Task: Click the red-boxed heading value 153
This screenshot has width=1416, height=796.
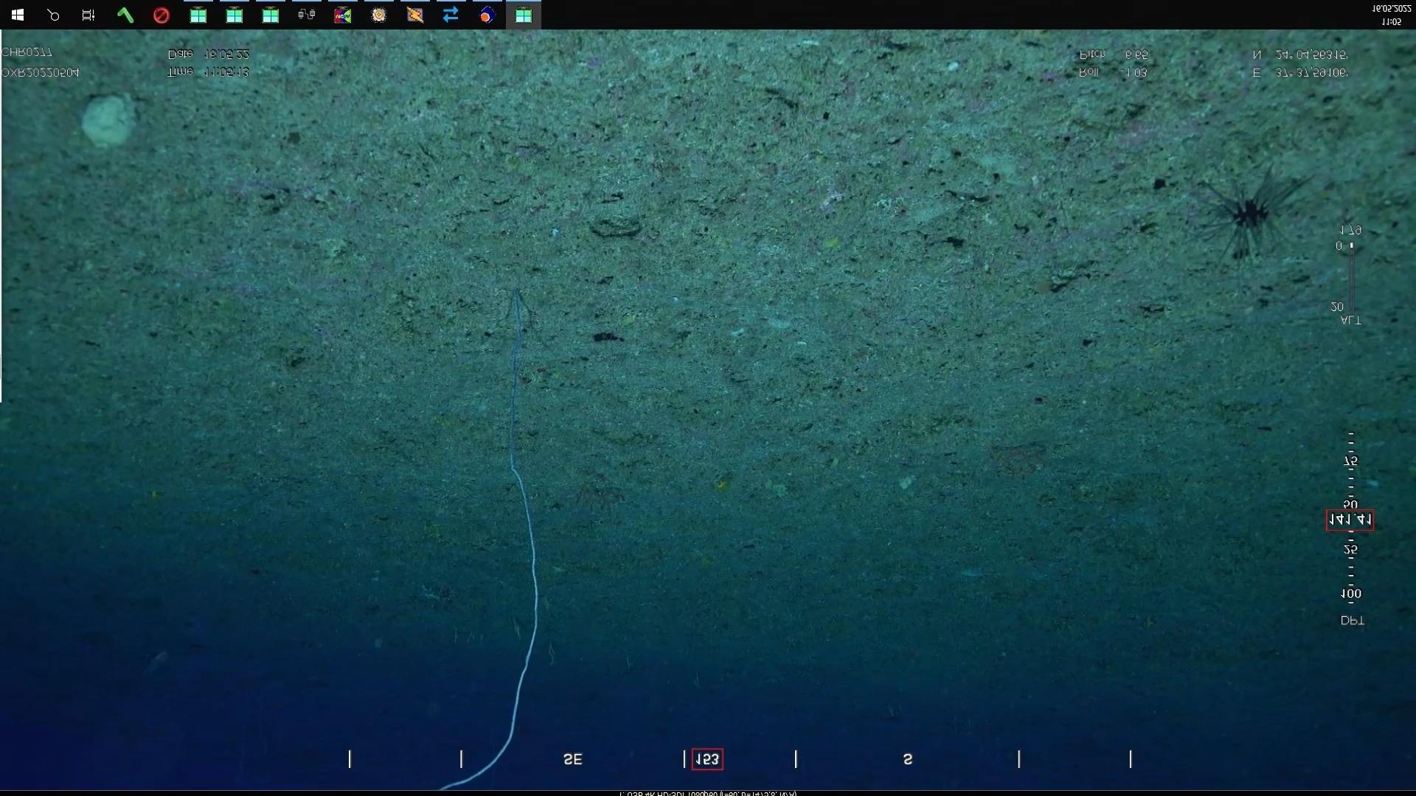Action: pos(707,759)
